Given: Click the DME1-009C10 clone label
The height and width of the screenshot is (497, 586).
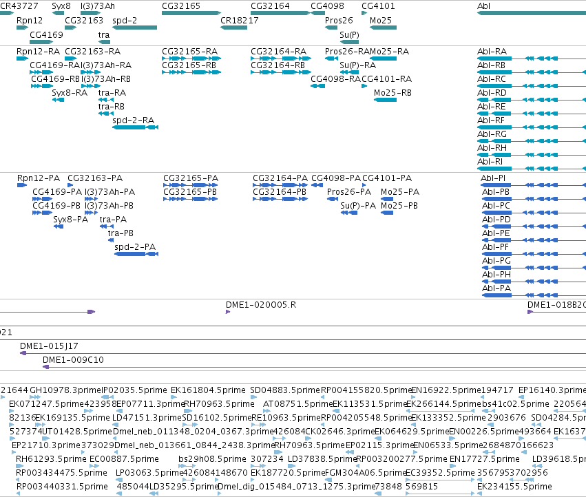Looking at the screenshot, I should (73, 360).
